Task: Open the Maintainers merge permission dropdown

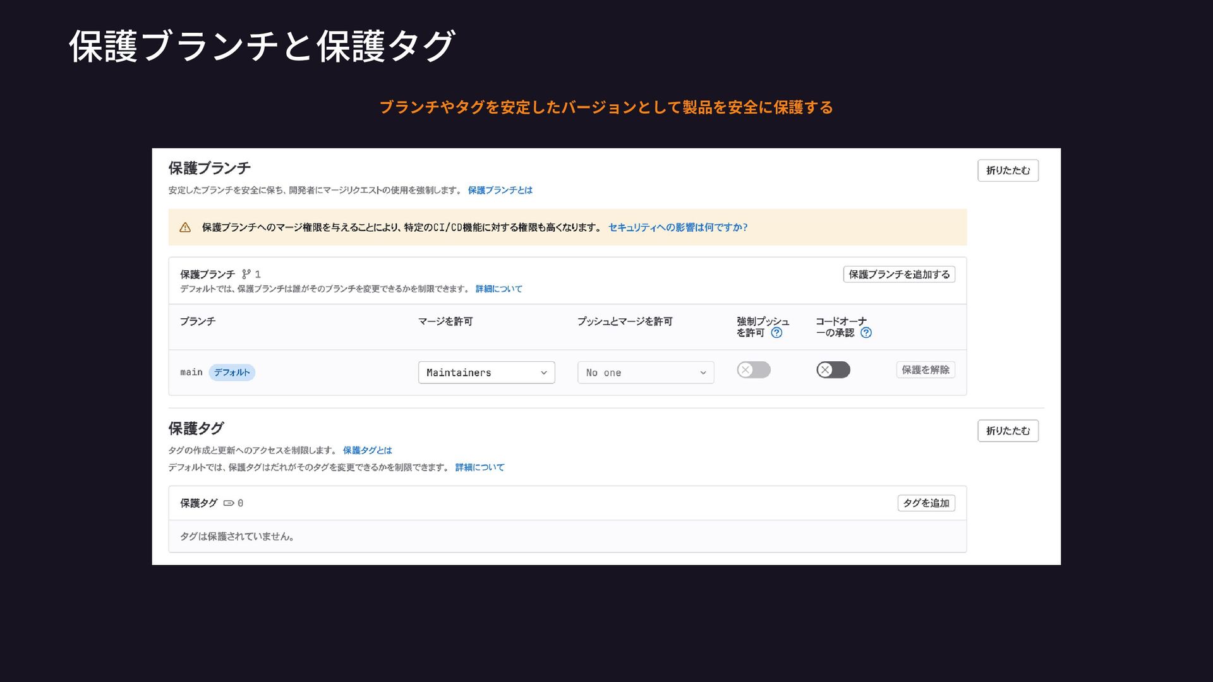Action: pos(486,373)
